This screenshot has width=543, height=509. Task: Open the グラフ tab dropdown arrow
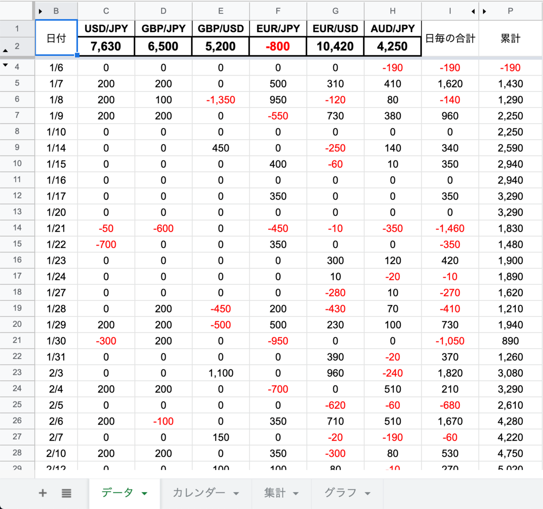click(x=367, y=494)
